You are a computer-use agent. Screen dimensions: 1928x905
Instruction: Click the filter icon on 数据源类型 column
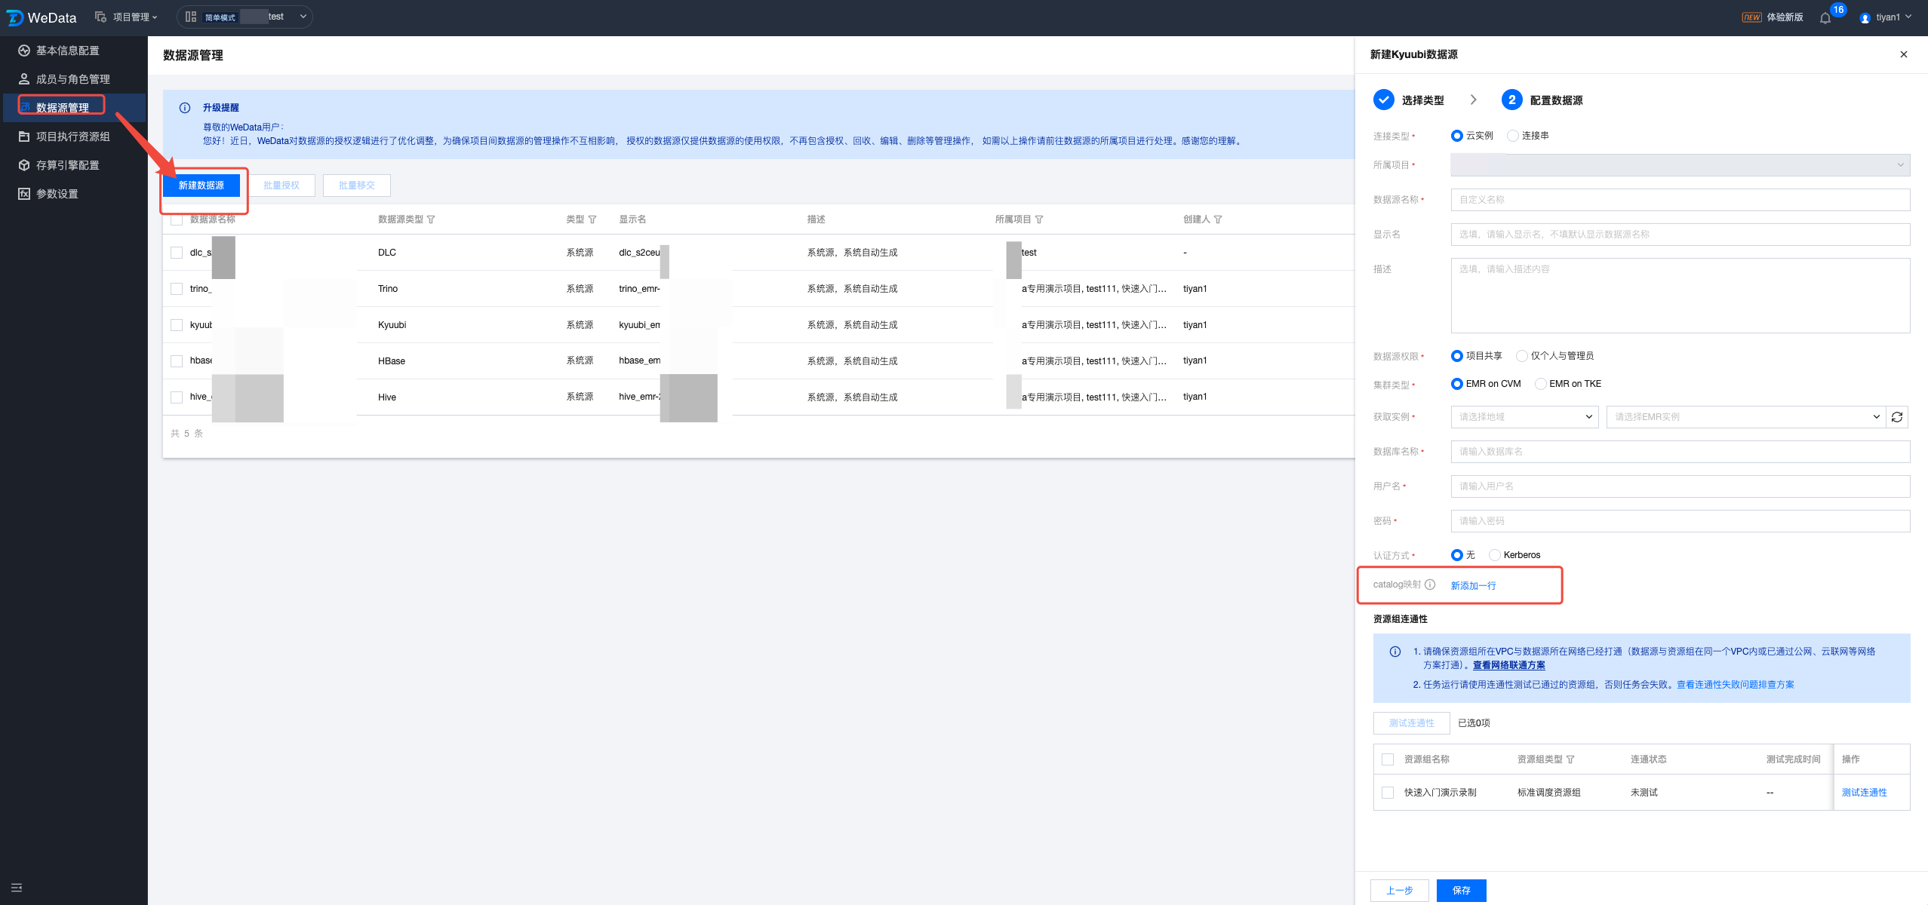coord(431,219)
